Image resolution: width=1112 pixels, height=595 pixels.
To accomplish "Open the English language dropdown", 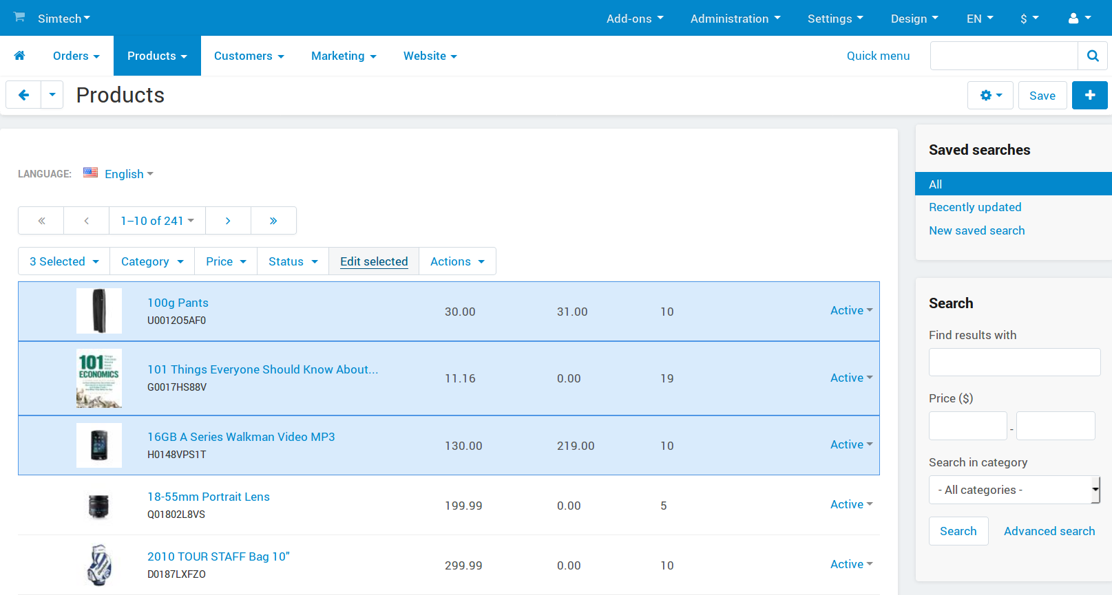I will click(129, 174).
